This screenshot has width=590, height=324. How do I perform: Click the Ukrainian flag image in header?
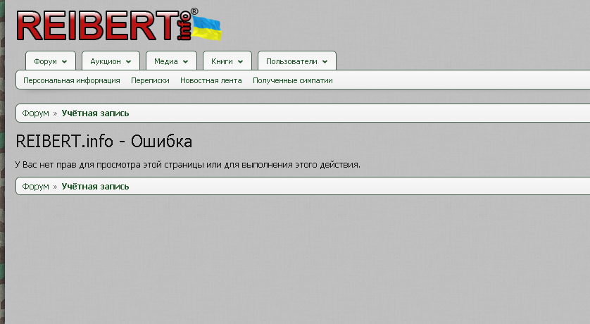tap(206, 28)
